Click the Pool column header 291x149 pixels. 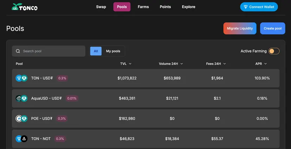click(x=19, y=64)
